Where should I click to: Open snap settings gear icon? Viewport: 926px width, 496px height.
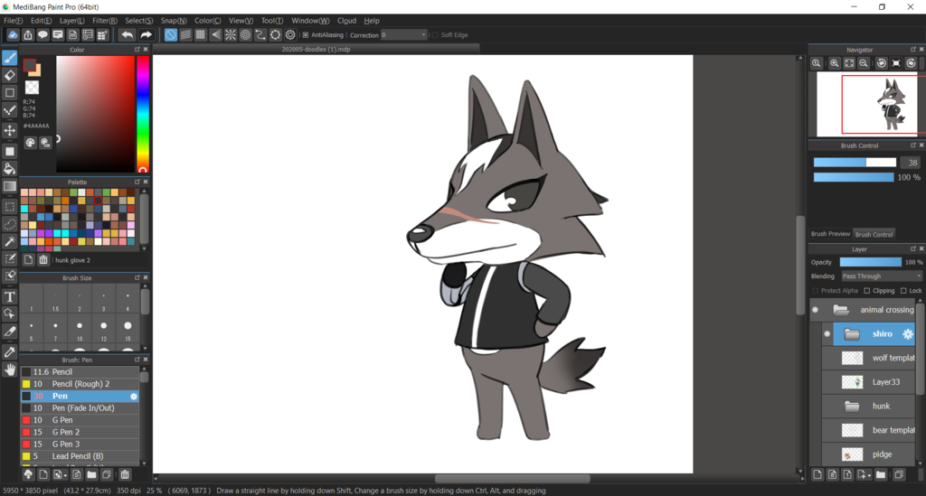[x=290, y=35]
